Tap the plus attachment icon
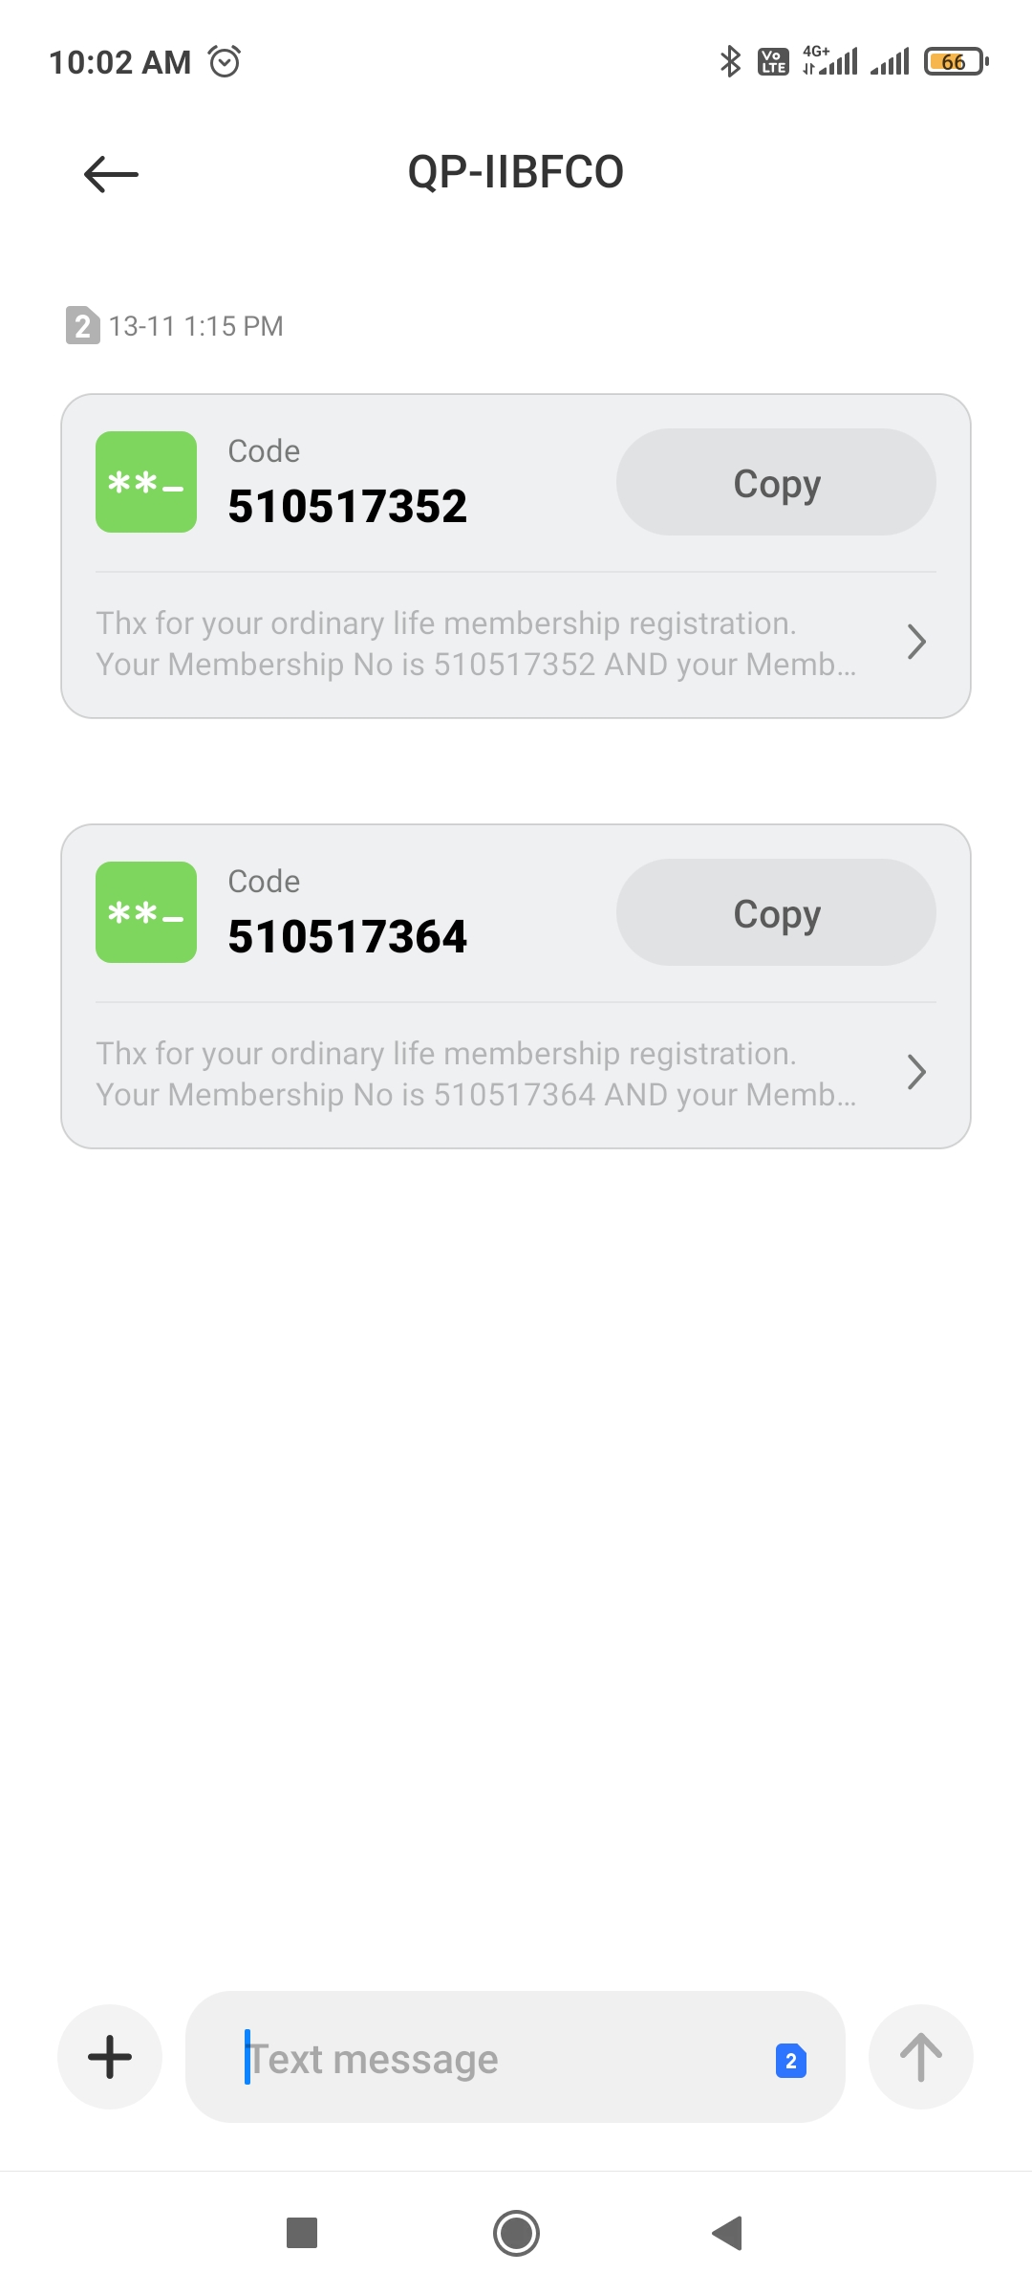The height and width of the screenshot is (2295, 1032). 110,2056
